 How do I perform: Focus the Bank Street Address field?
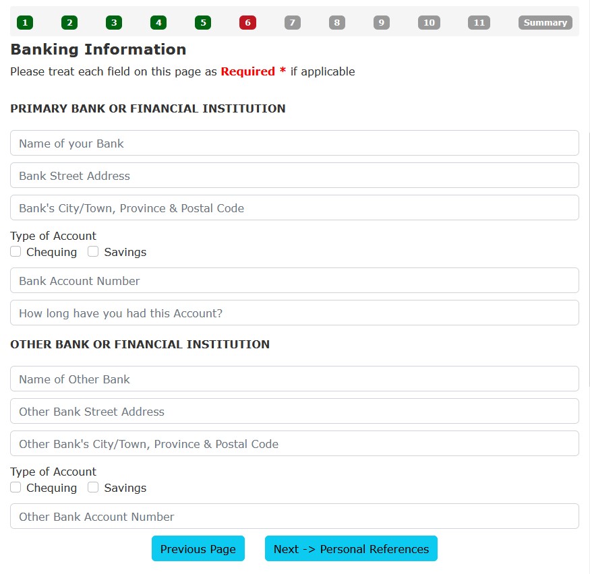[x=294, y=176]
